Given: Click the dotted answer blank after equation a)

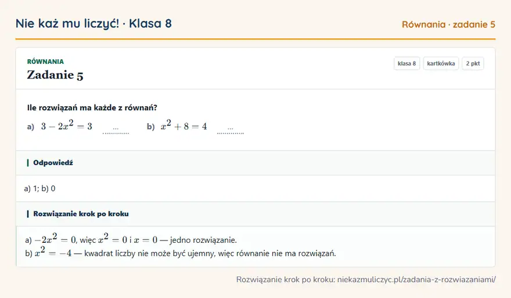Looking at the screenshot, I should [116, 131].
